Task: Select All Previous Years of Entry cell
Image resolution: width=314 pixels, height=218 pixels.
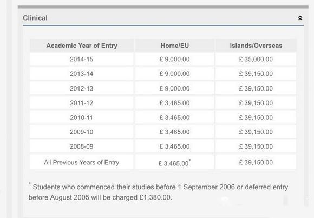Action: pos(82,162)
